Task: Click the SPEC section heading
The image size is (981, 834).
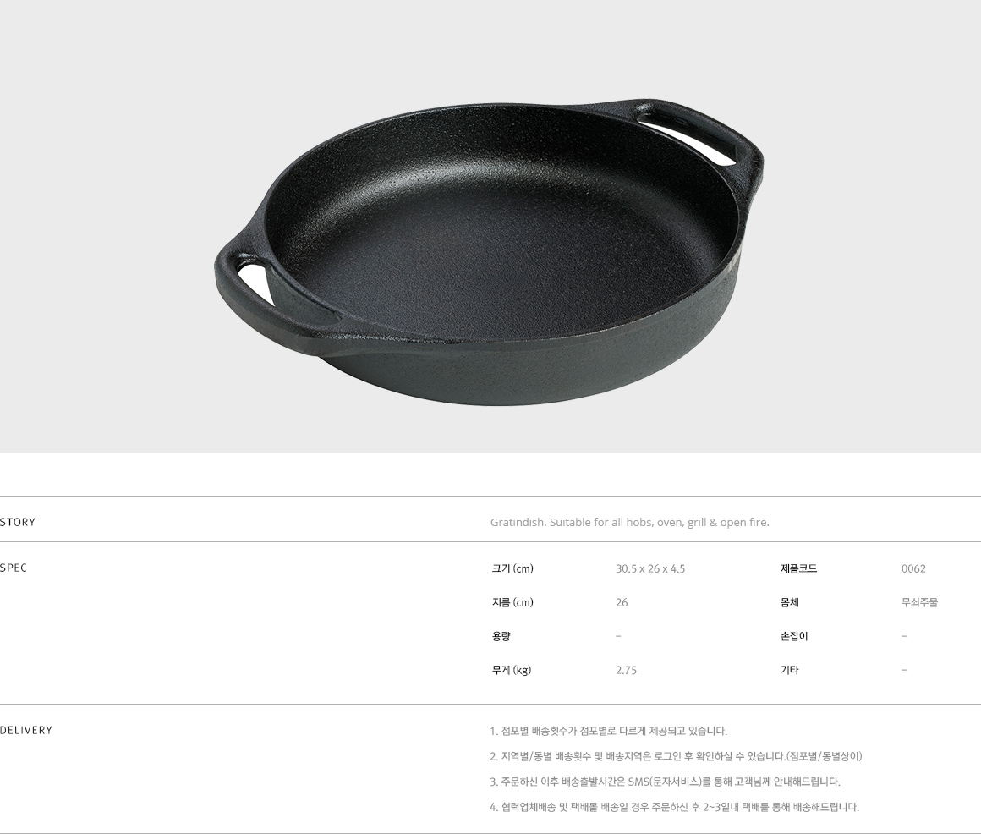Action: 14,568
